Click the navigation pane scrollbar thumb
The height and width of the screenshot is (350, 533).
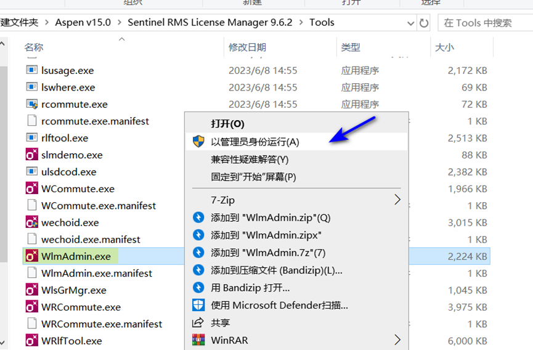click(x=3, y=164)
